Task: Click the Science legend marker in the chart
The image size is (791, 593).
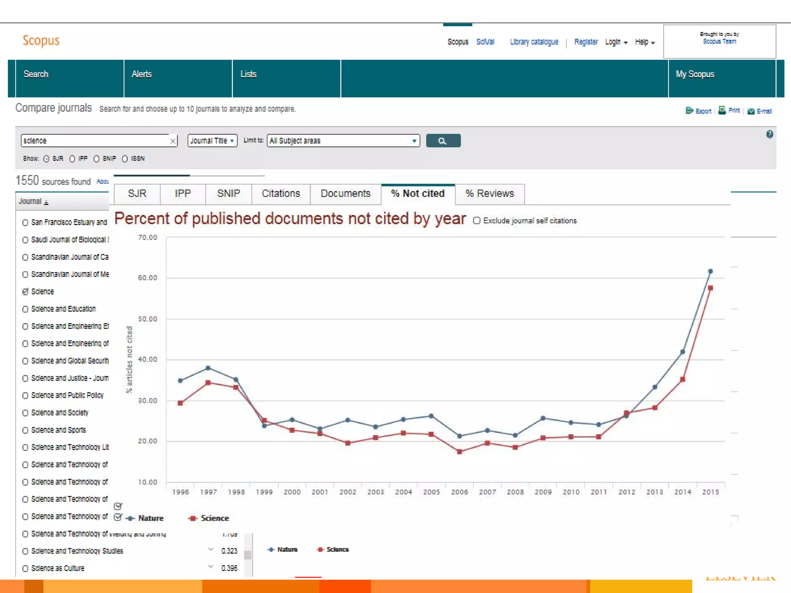Action: coord(192,518)
